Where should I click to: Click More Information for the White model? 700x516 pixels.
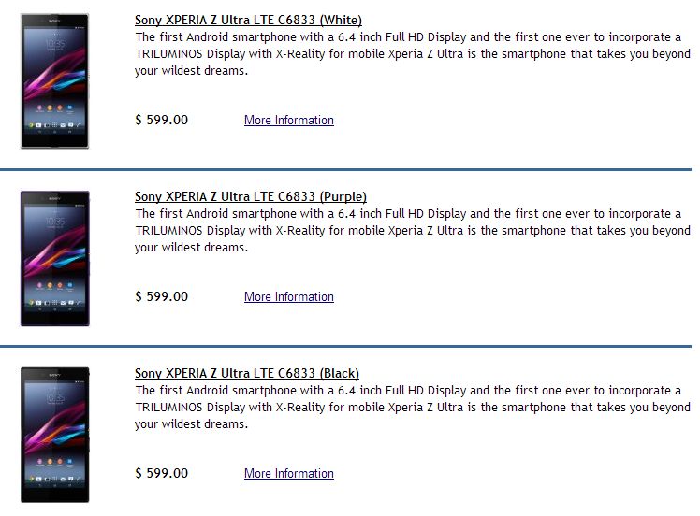[x=288, y=120]
